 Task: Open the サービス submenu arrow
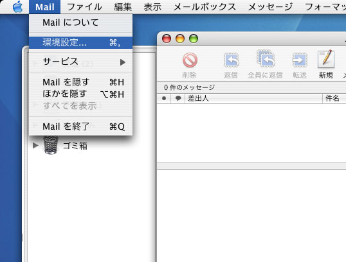(123, 62)
